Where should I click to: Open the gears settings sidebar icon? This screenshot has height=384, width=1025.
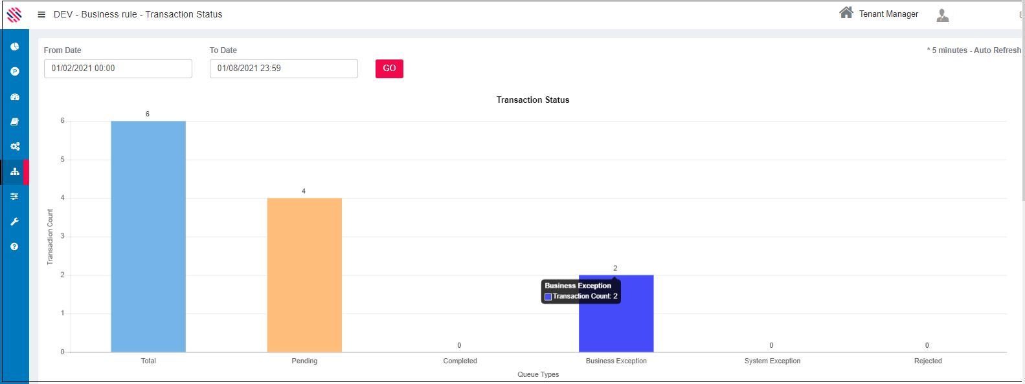coord(14,147)
